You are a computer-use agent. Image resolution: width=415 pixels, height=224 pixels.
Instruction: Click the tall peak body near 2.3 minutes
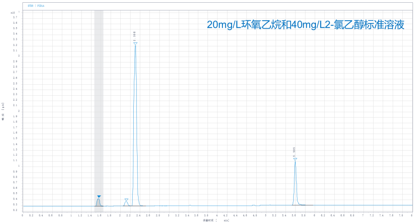click(135, 115)
